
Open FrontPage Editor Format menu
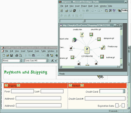point(30,51)
